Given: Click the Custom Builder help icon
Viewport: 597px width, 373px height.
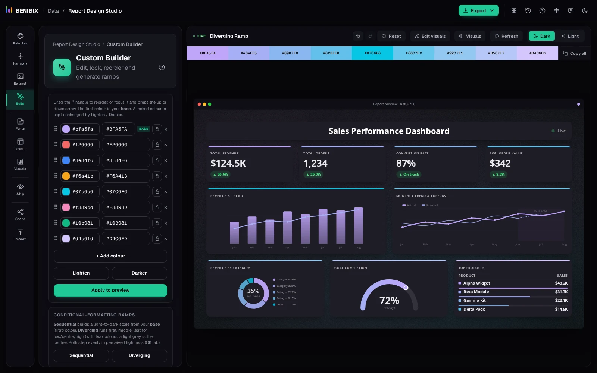Looking at the screenshot, I should click(162, 68).
